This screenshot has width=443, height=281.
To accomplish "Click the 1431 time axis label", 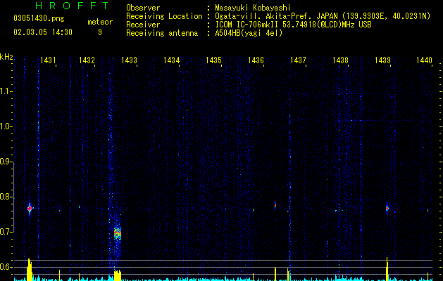I will (x=48, y=60).
